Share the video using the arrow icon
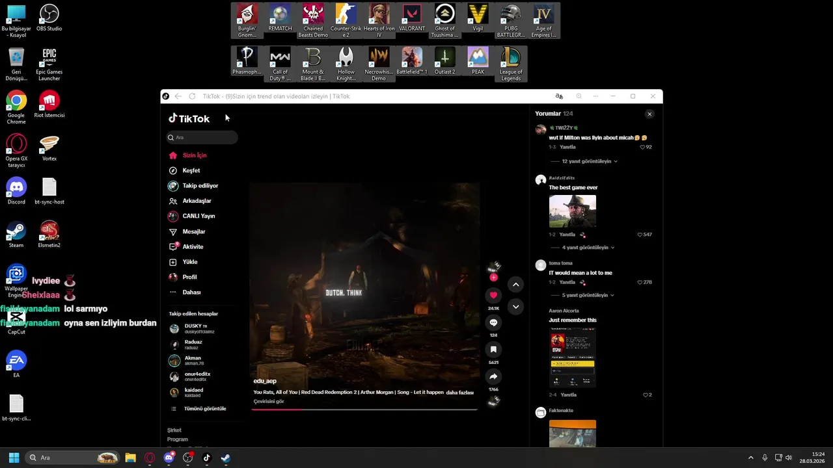833x468 pixels. point(493,376)
